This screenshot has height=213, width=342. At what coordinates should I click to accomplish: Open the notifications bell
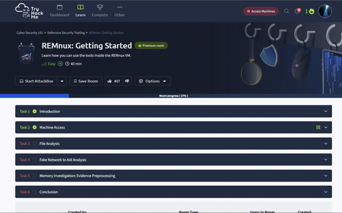coord(297,11)
